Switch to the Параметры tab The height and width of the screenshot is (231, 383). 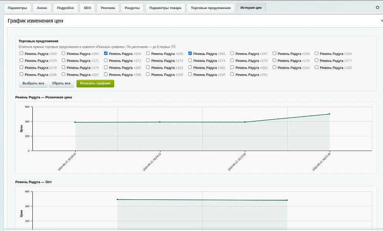click(17, 8)
